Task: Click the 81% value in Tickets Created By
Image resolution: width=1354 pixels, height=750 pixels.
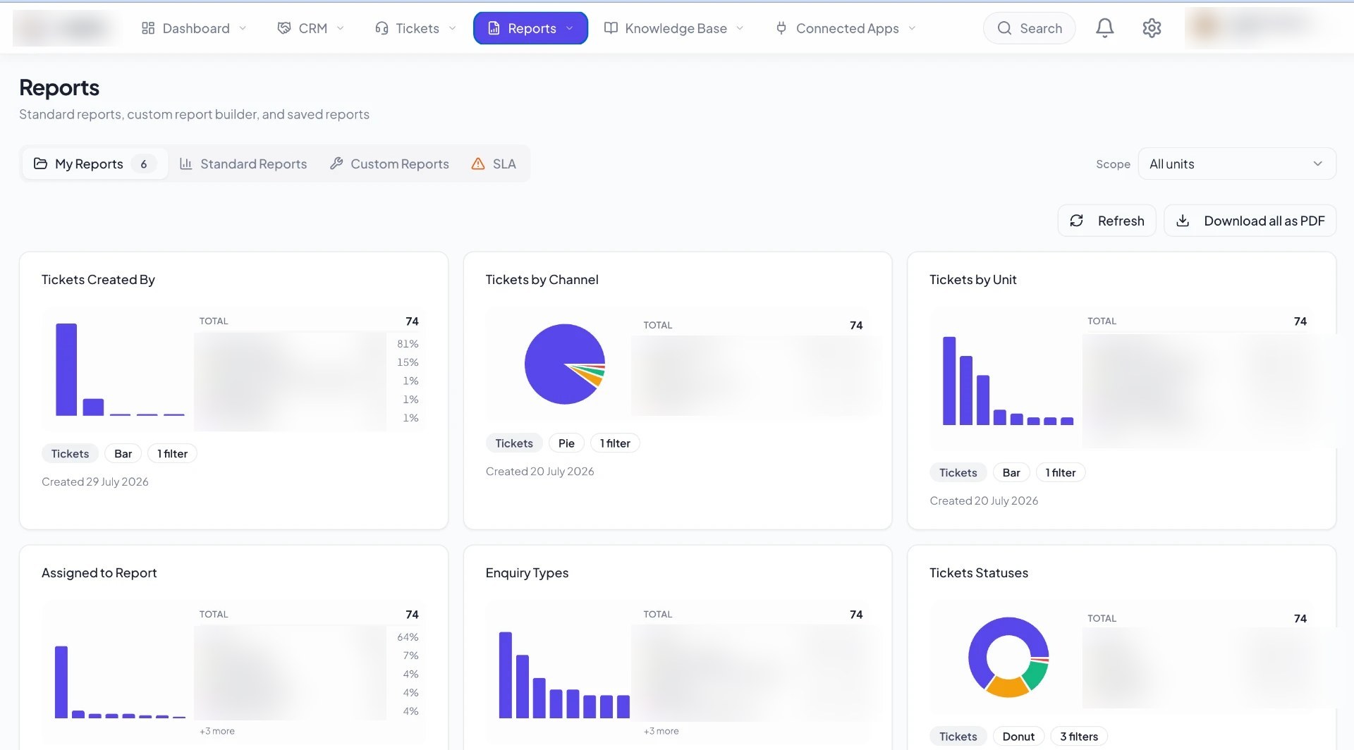Action: (408, 344)
